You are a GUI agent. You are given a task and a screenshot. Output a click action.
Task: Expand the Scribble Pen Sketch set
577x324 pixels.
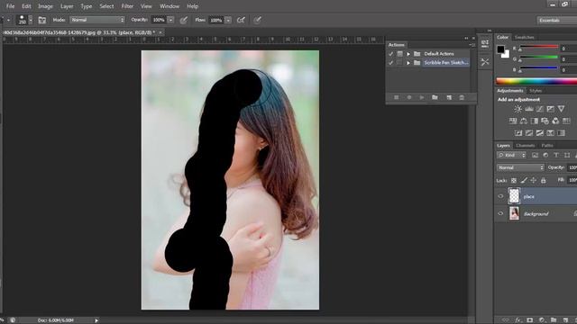click(408, 63)
